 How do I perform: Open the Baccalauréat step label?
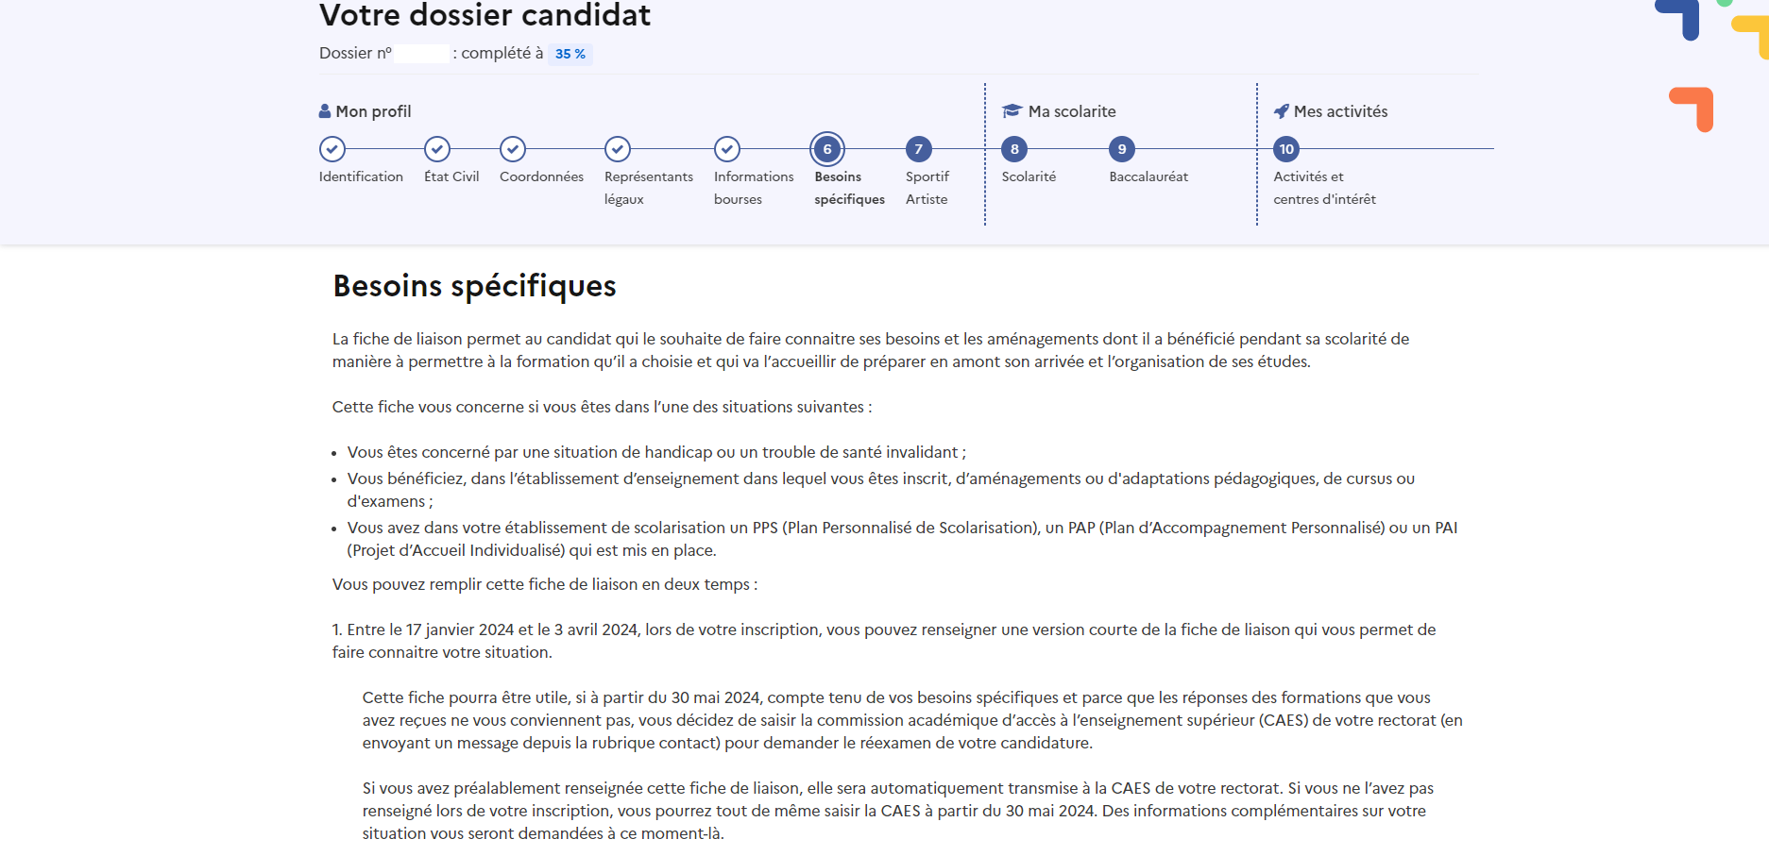1148,176
